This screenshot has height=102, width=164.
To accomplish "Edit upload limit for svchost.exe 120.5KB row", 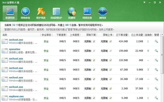I will click(111, 60).
